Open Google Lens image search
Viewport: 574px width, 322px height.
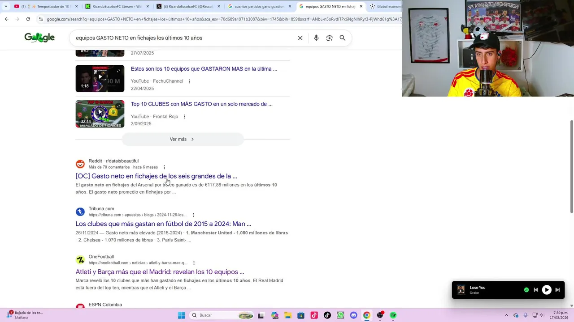[x=329, y=38]
